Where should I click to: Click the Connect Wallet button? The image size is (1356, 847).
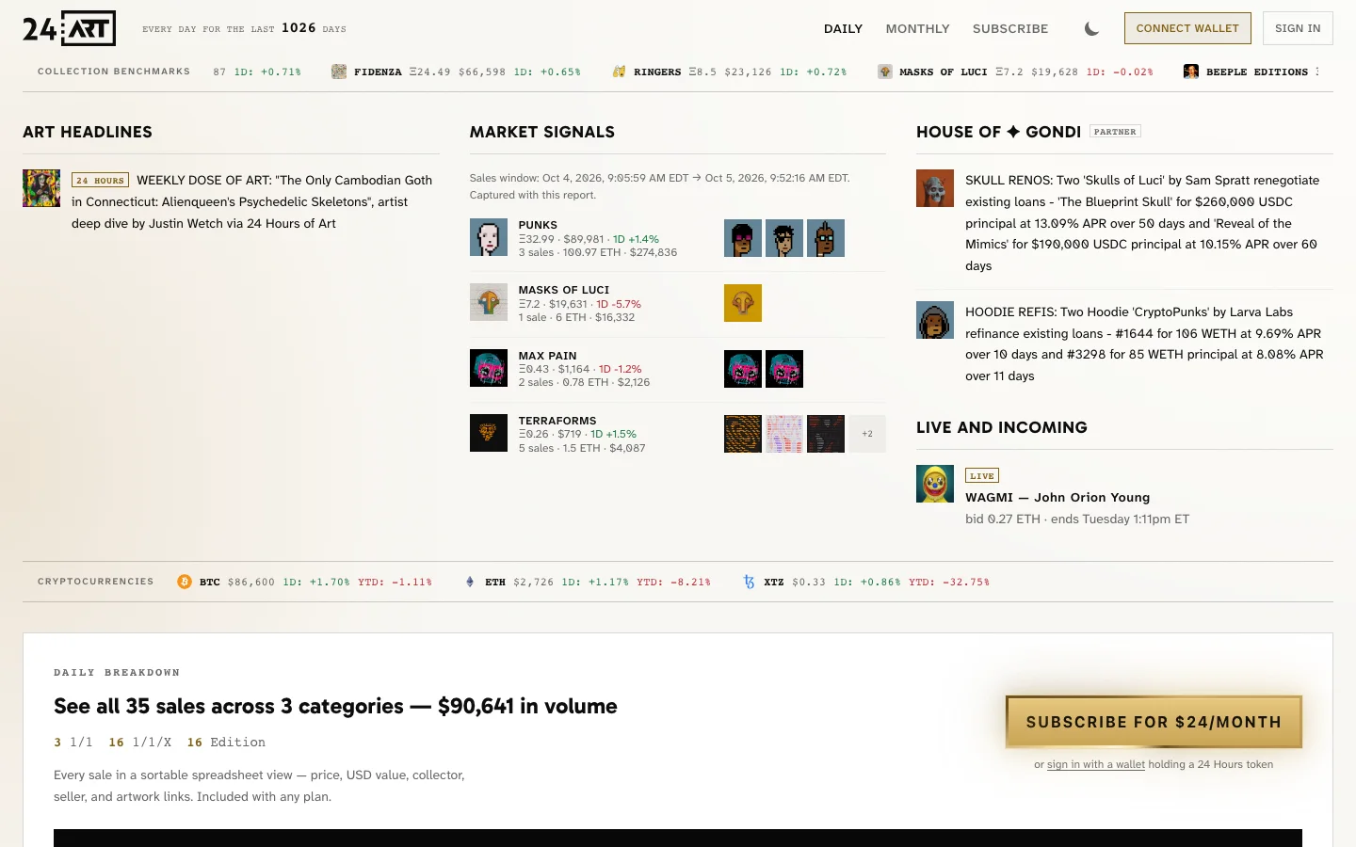[x=1187, y=28]
